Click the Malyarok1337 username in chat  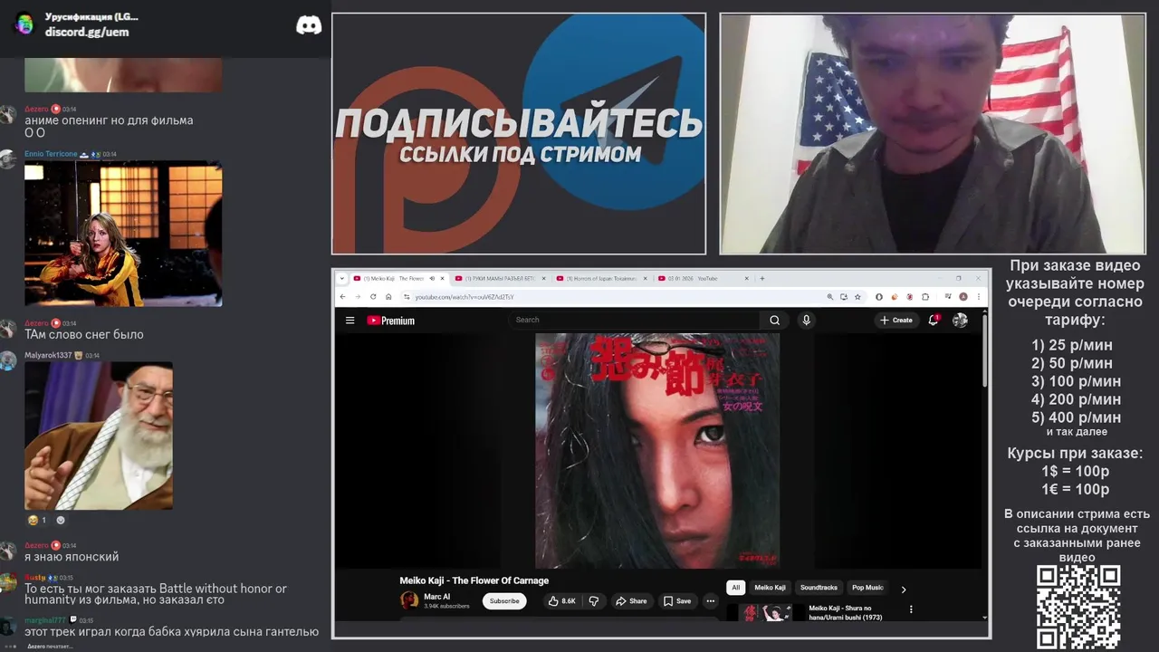48,355
